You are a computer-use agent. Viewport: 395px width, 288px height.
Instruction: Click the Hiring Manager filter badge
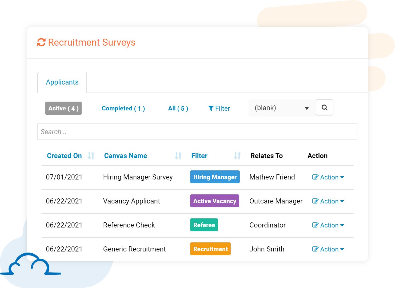215,177
